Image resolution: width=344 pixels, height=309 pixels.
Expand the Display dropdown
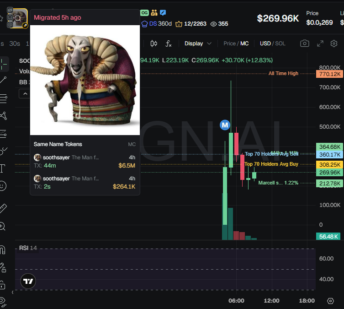pyautogui.click(x=198, y=43)
